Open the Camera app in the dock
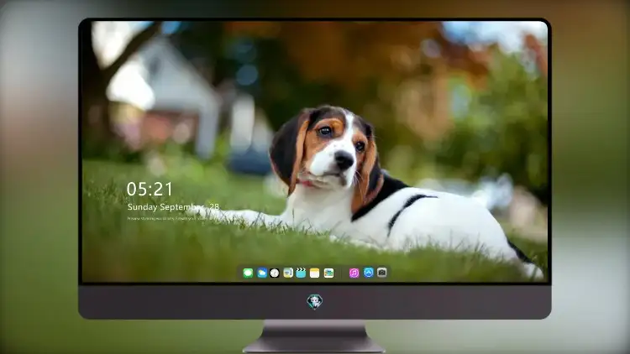The height and width of the screenshot is (354, 630). 381,273
